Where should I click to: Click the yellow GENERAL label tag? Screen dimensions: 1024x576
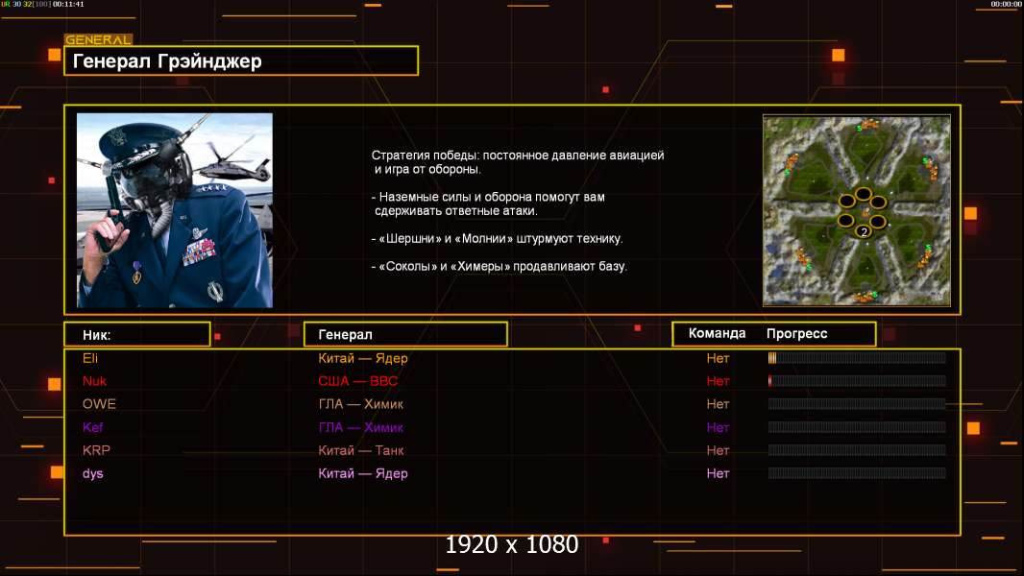coord(98,39)
